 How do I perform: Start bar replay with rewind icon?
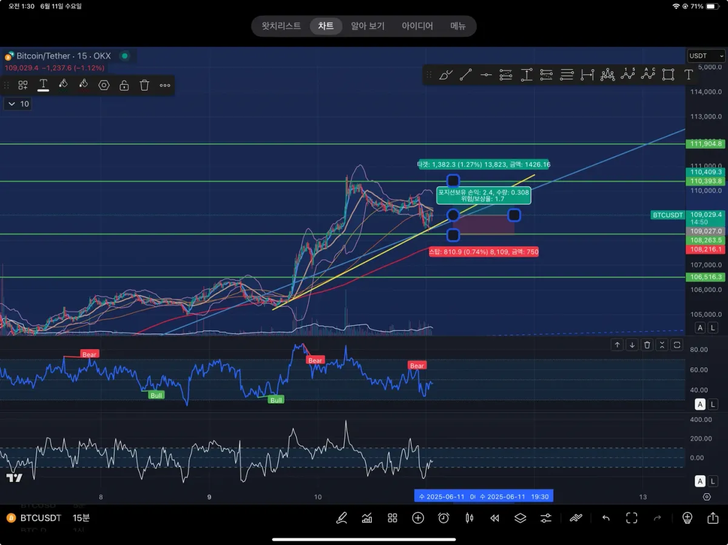[x=495, y=518]
